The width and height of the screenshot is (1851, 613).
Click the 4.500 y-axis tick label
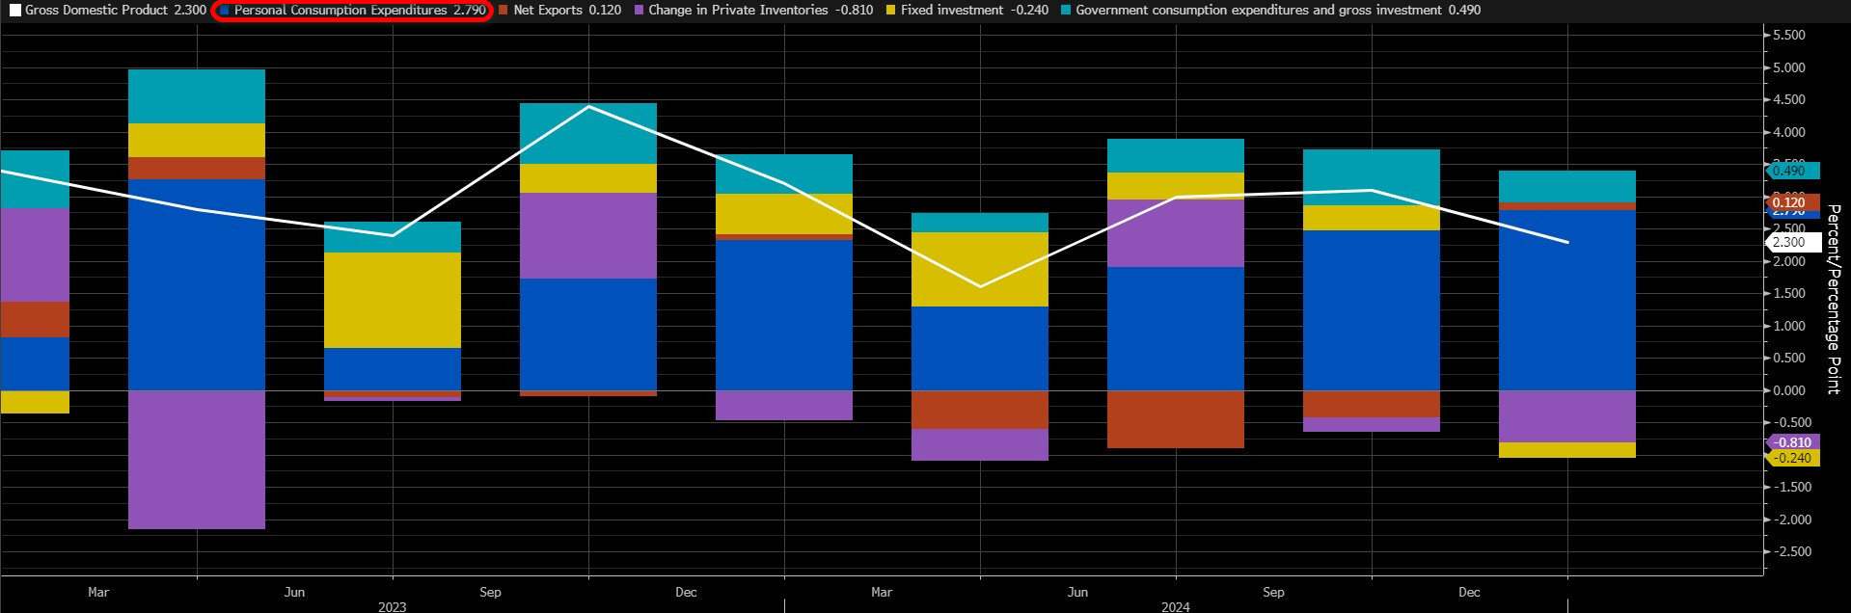tap(1789, 100)
